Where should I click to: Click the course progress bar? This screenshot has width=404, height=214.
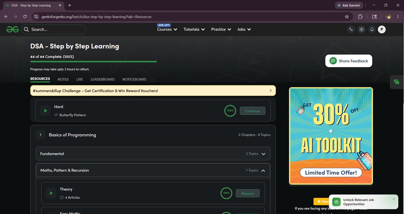tap(94, 62)
